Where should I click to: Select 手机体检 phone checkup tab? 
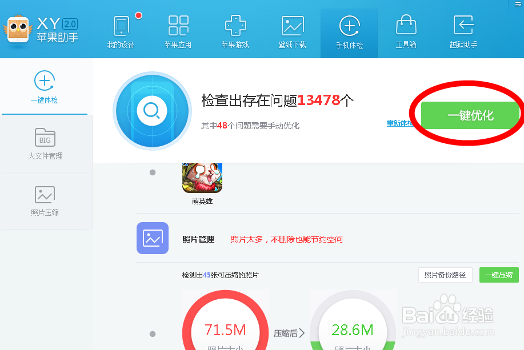click(349, 33)
